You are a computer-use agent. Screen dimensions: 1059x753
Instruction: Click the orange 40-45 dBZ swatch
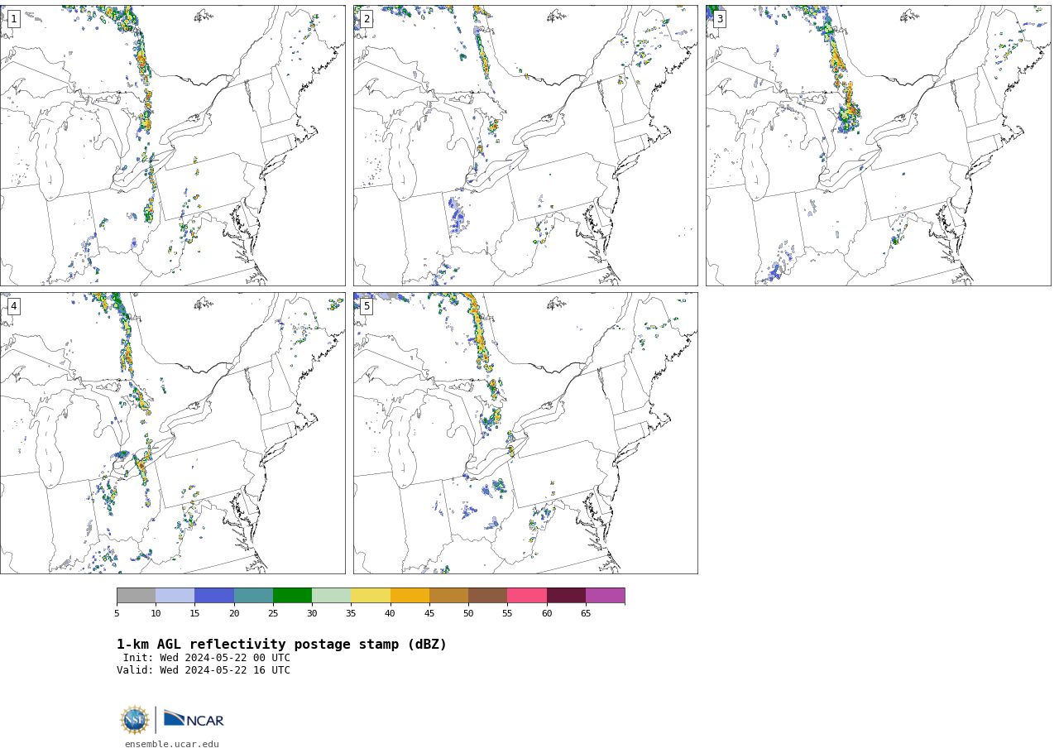[410, 596]
